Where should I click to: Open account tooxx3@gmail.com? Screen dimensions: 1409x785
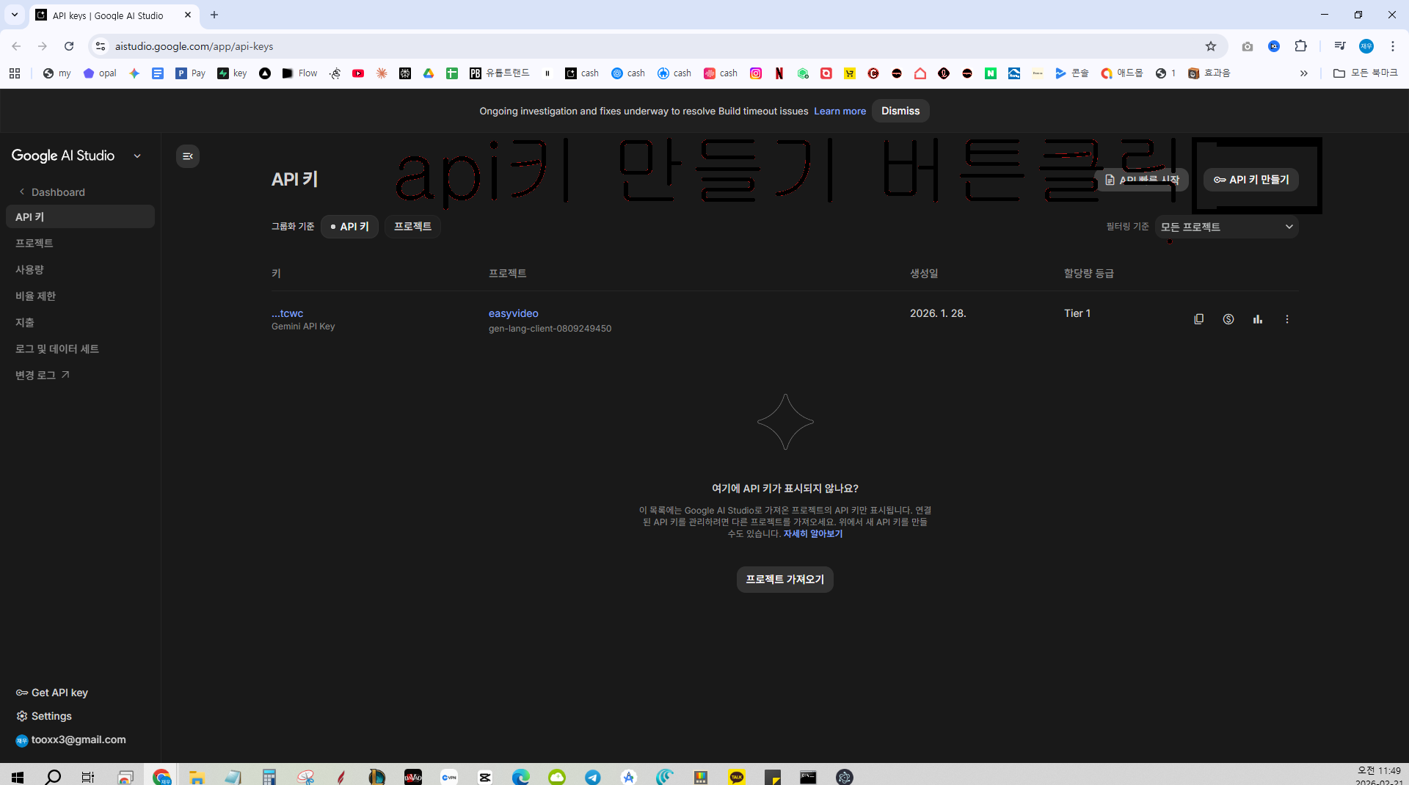70,740
